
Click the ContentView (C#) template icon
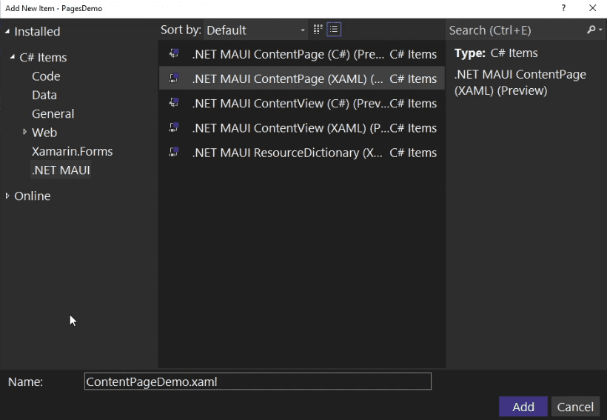(x=174, y=103)
